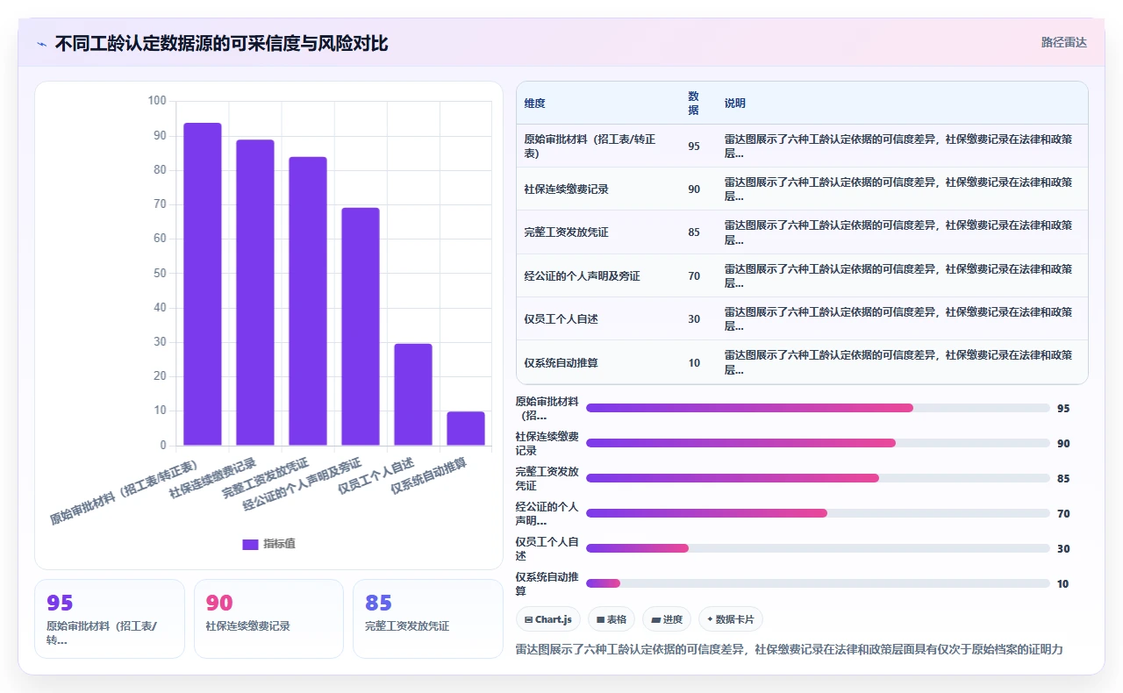Click value 10 in the table

(x=694, y=363)
